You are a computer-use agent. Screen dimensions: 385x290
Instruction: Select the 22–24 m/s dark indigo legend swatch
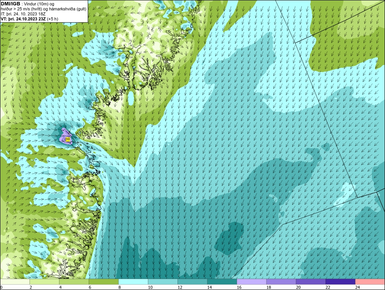tap(340, 282)
